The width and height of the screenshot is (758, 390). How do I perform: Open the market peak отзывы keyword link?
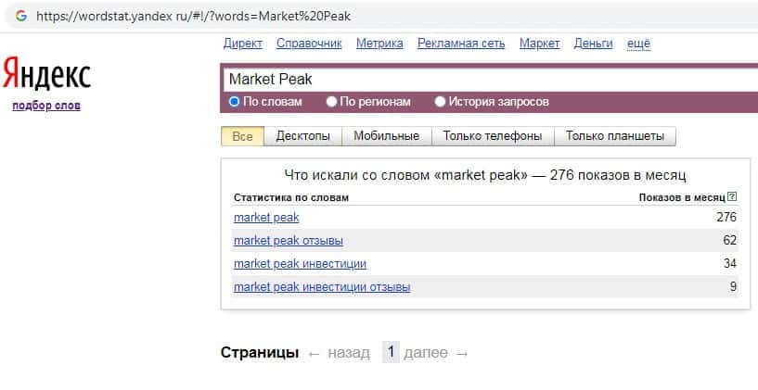click(x=289, y=241)
